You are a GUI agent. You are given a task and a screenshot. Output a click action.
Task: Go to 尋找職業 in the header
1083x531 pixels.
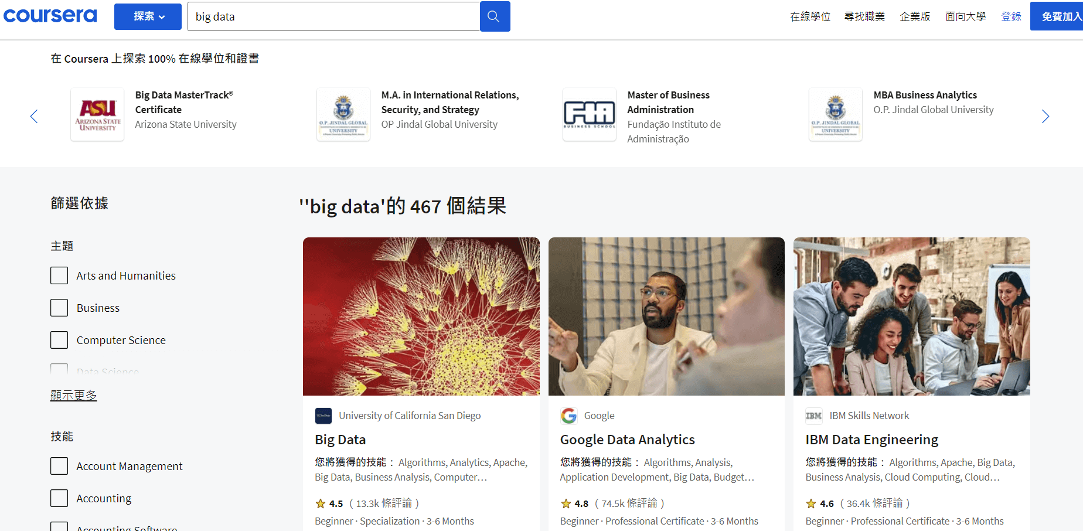[864, 16]
